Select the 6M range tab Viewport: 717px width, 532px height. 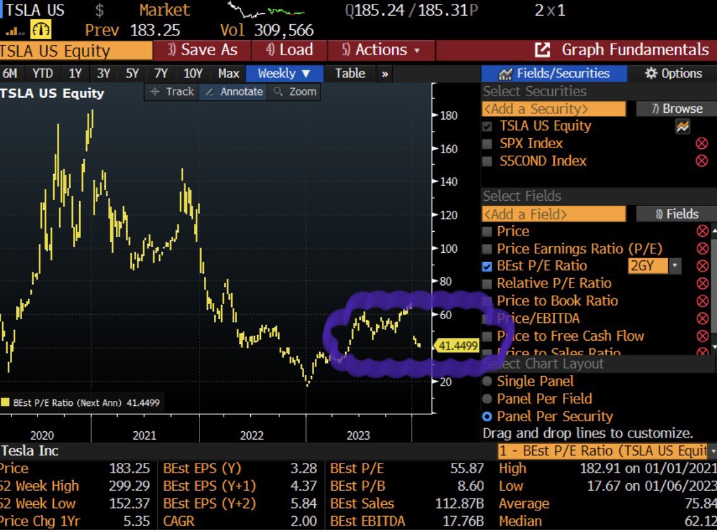(10, 73)
